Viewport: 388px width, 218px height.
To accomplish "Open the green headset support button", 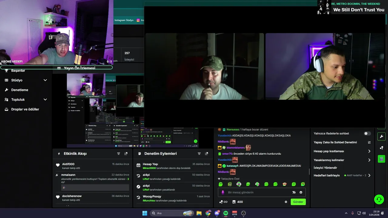I will 379,199.
